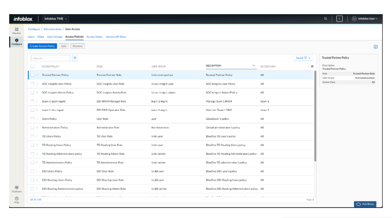Open Help from the sidebar
Image resolution: width=392 pixels, height=218 pixels.
click(17, 200)
